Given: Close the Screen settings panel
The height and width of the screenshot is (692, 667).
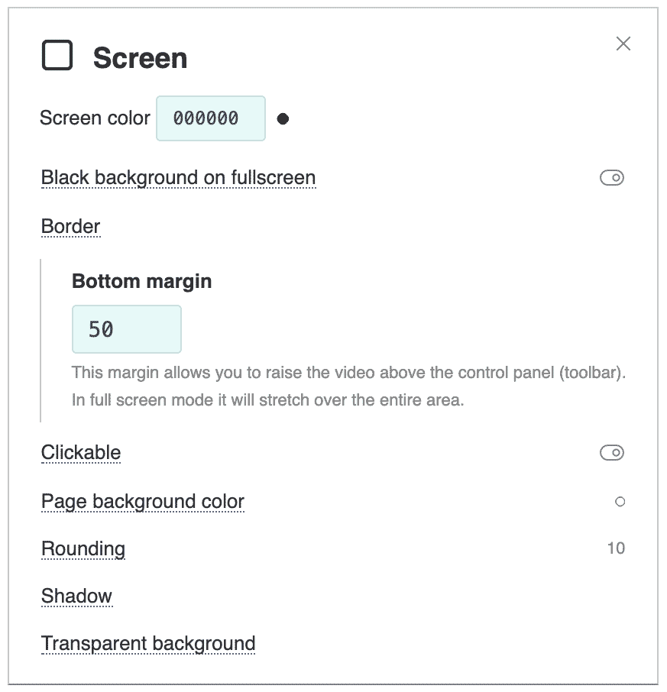Looking at the screenshot, I should pyautogui.click(x=623, y=44).
